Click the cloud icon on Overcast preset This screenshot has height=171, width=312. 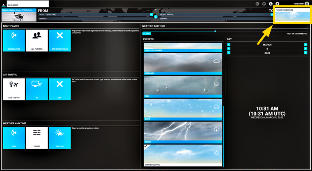click(x=216, y=61)
